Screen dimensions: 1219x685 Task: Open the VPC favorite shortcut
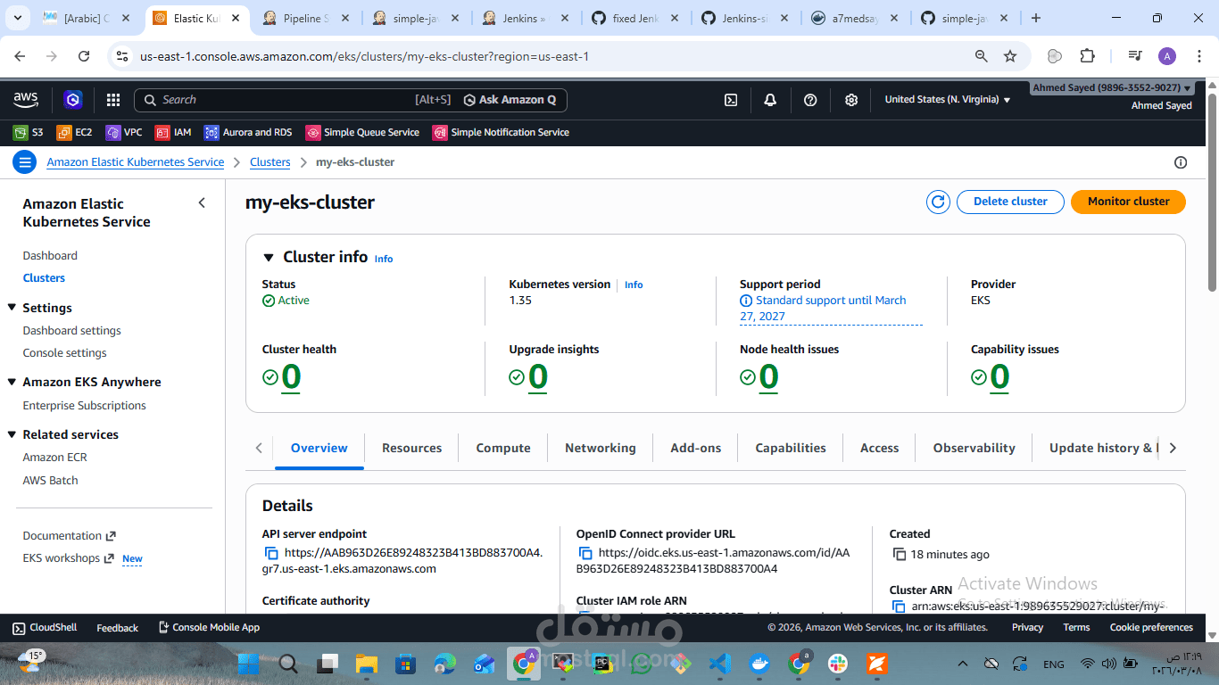tap(124, 132)
